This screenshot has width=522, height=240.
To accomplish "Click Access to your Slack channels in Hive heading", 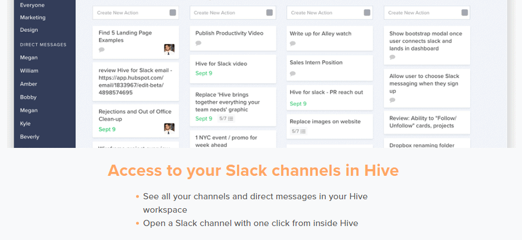I will click(x=253, y=170).
